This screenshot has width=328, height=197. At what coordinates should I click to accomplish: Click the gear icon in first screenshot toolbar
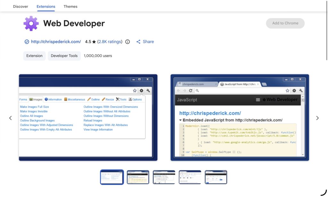pyautogui.click(x=141, y=91)
